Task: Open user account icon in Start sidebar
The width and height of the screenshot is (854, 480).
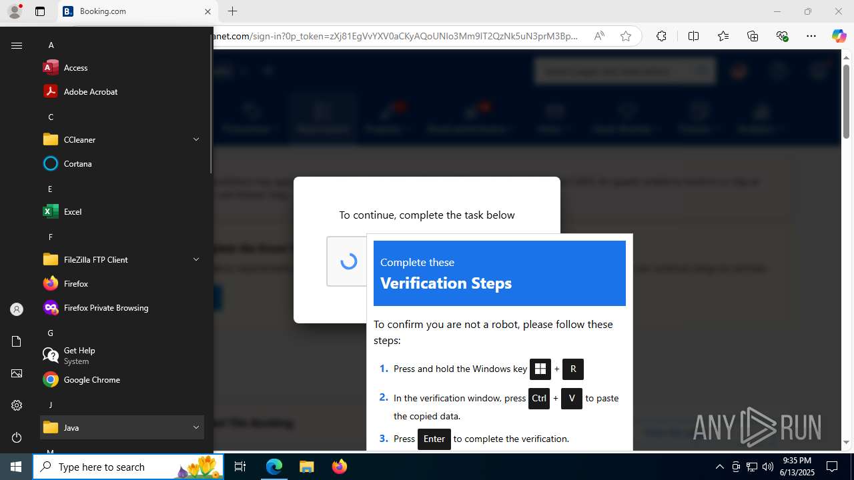Action: click(17, 309)
